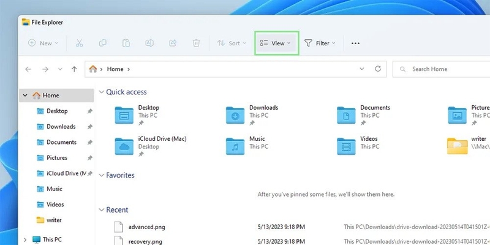Viewport: 490px width, 245px height.
Task: Expand This PC in navigation tree
Action: tap(25, 239)
